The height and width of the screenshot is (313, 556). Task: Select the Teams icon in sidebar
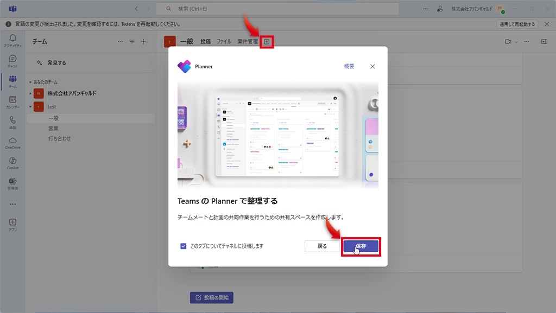pyautogui.click(x=13, y=81)
